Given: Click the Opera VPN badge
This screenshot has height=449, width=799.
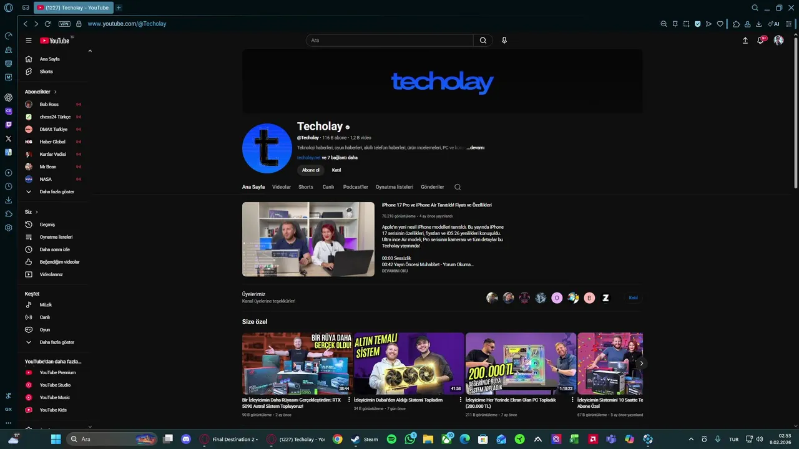Looking at the screenshot, I should click(x=64, y=24).
